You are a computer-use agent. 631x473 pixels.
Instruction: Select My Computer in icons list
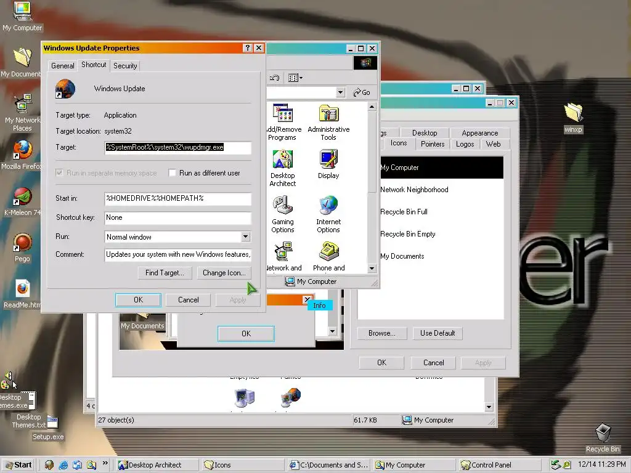click(441, 168)
